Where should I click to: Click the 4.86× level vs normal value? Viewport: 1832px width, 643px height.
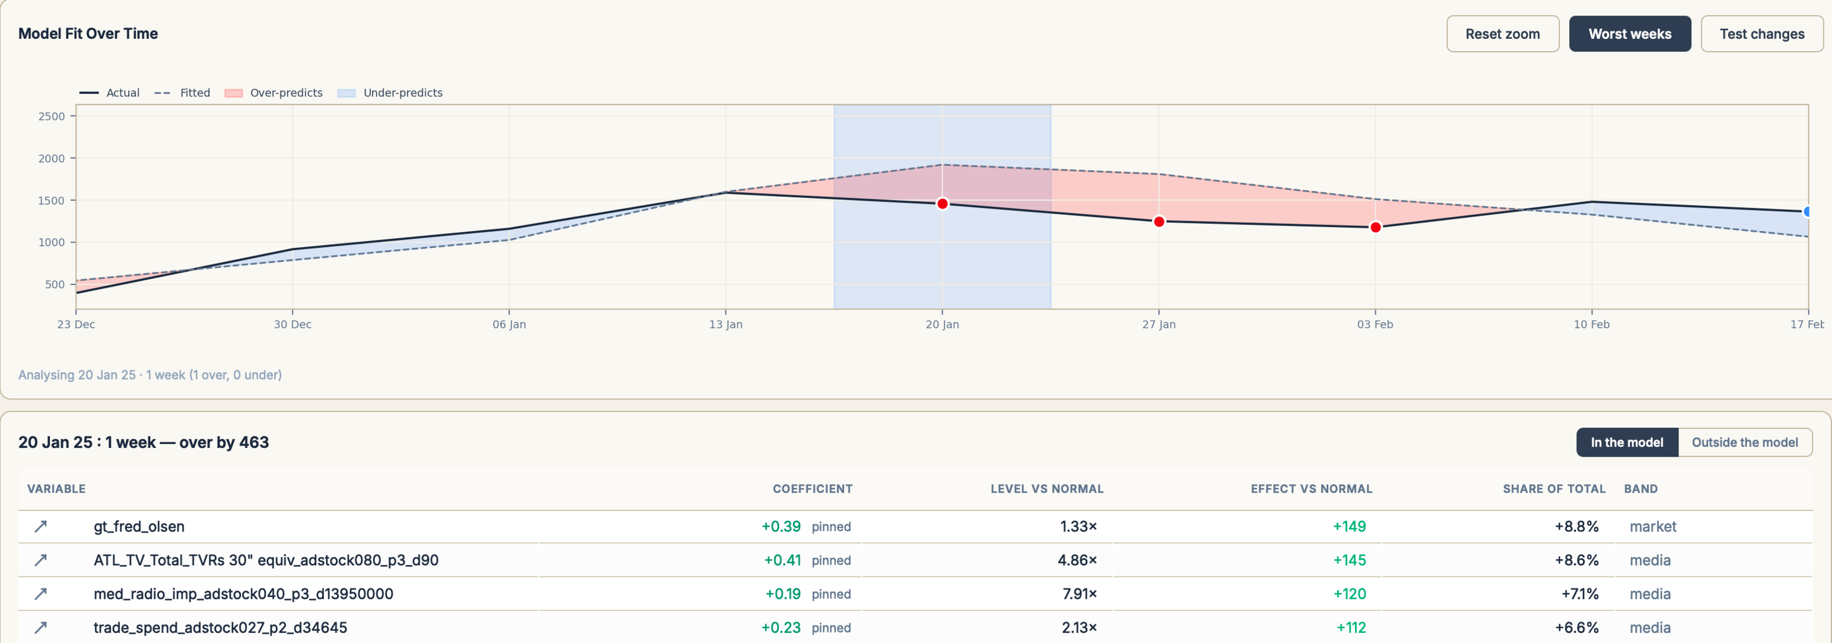click(x=1076, y=560)
